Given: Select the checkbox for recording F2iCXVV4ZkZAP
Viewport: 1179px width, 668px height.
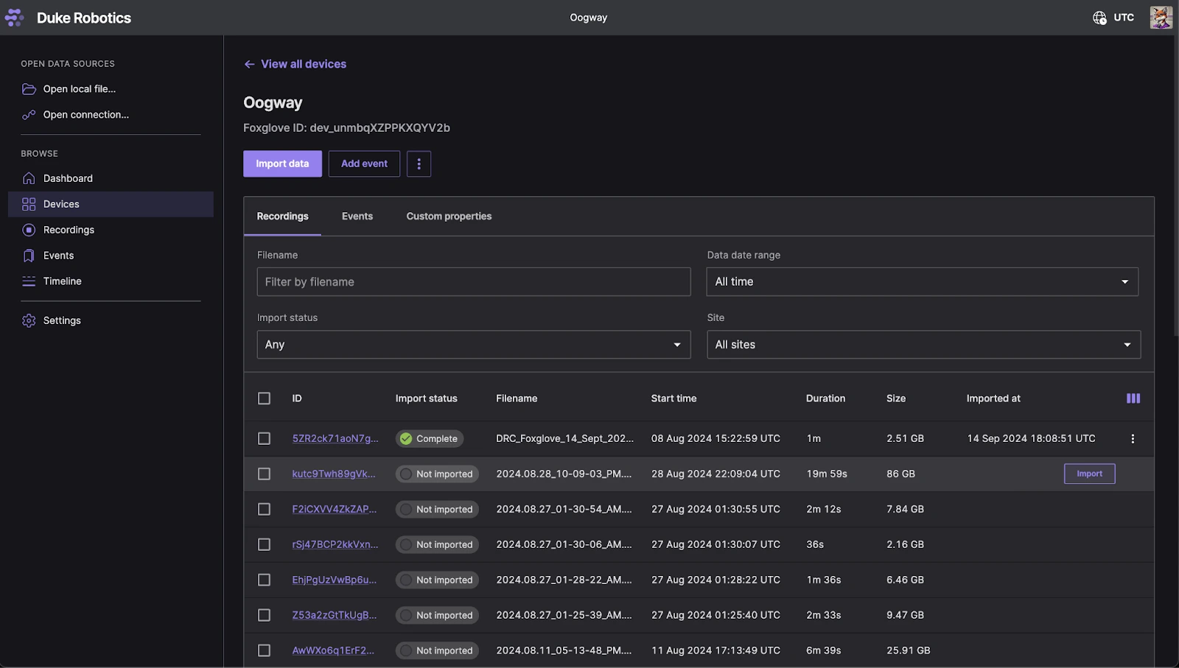Looking at the screenshot, I should click(264, 510).
